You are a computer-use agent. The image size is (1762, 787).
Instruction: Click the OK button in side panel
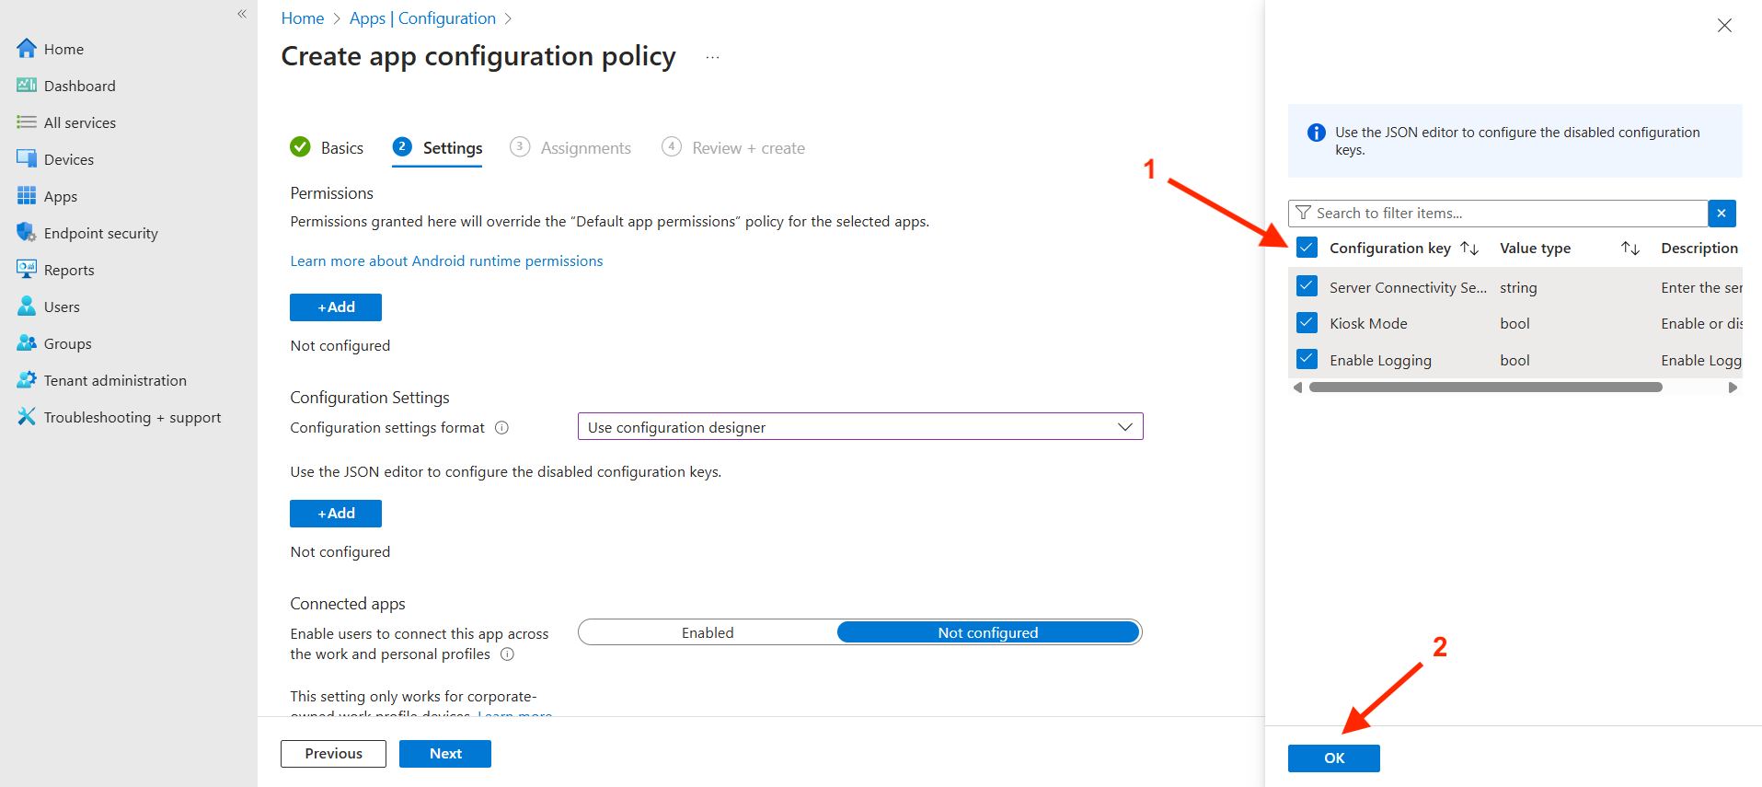(x=1333, y=758)
